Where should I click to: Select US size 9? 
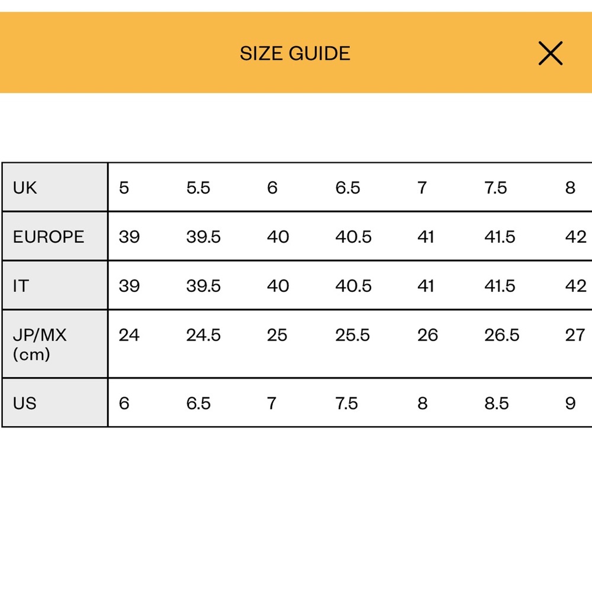point(571,403)
